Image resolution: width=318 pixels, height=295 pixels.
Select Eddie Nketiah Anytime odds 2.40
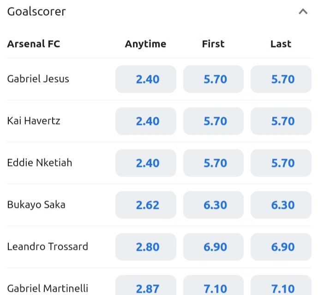point(146,163)
